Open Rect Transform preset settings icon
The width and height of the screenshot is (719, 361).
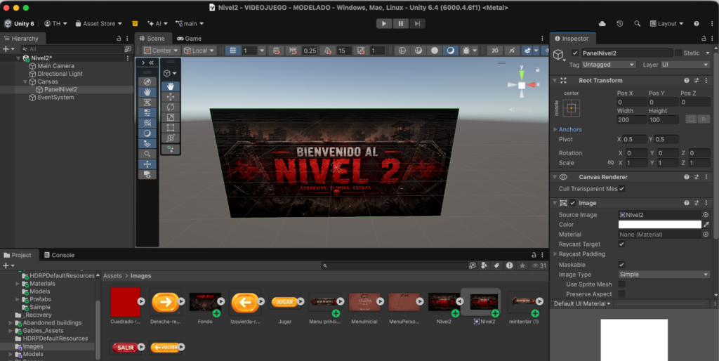point(697,80)
